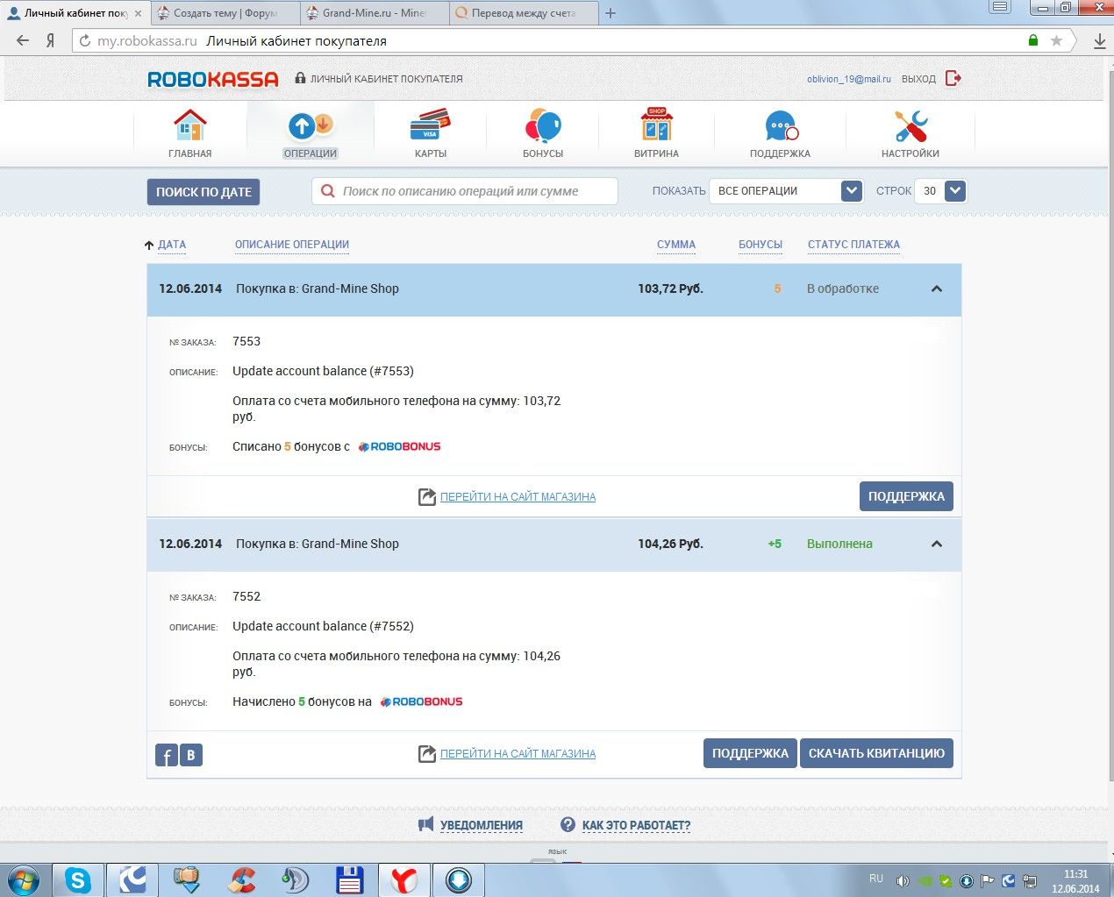Click the Выход logout link
Viewport: 1114px width, 897px height.
[918, 79]
